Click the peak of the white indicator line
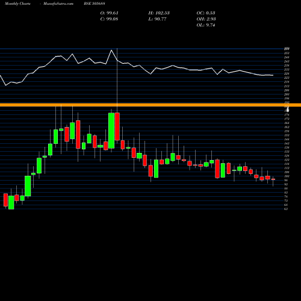Image resolution: width=301 pixels, height=301 pixels. point(111,50)
